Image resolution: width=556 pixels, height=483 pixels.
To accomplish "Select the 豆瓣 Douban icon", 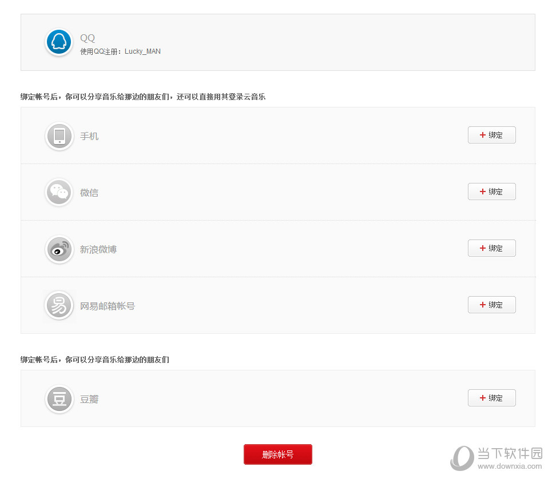I will 59,399.
